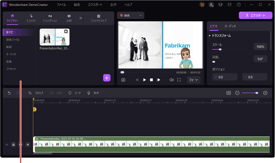Screen dimensions: 275x163
Task: Switch to the オーディオ tab in properties panel
Action: click(230, 26)
